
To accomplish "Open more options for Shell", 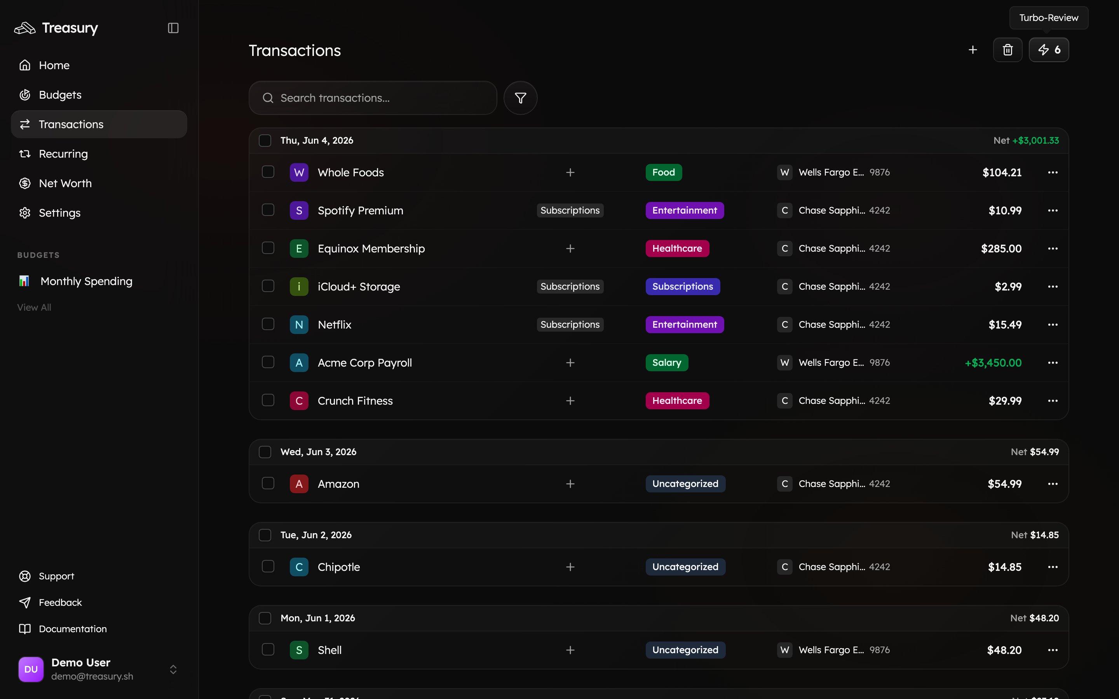I will pos(1053,650).
